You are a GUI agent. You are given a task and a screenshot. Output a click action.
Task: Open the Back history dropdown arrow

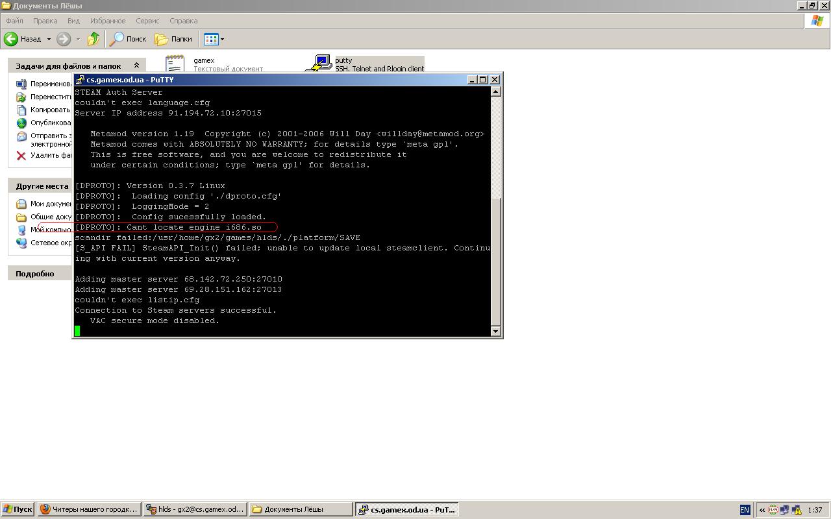(x=48, y=39)
